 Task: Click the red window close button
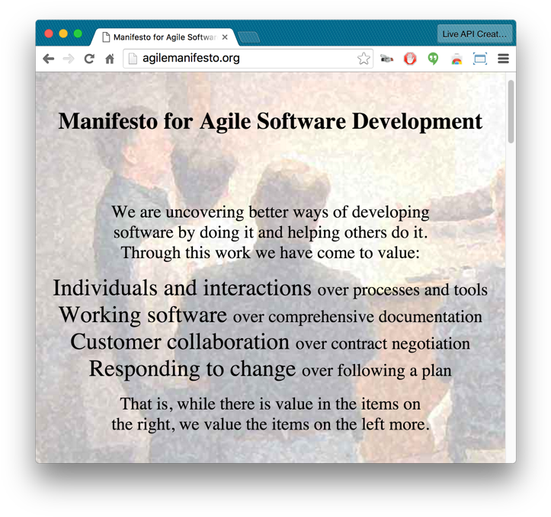click(x=49, y=34)
